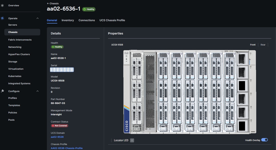The width and height of the screenshot is (276, 150).
Task: Click the top power supply bay in chassis
Action: tap(242, 59)
